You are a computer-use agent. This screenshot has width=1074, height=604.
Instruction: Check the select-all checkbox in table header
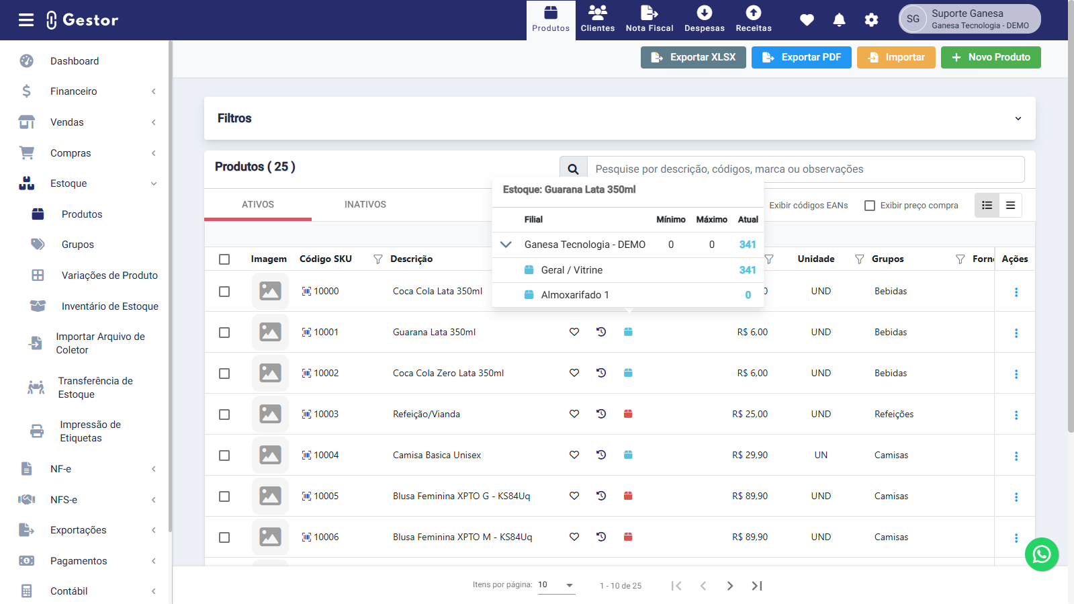224,259
